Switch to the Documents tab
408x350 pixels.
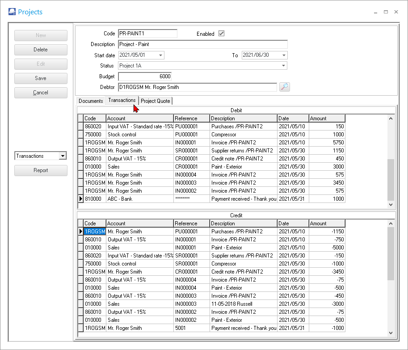91,101
